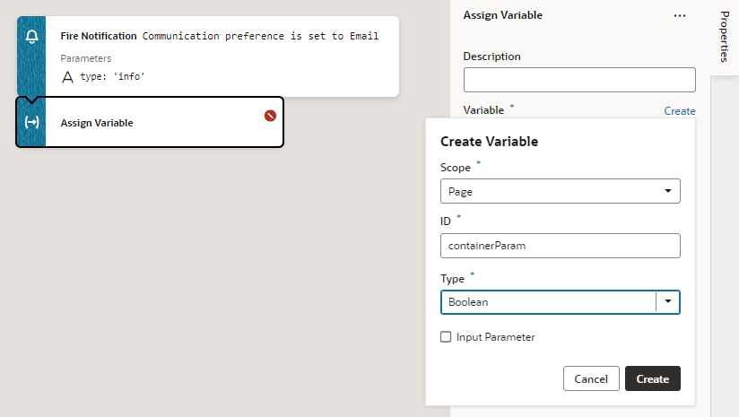Screen dimensions: 739x417
Task: Click the Create link beside Variable
Action: (680, 110)
